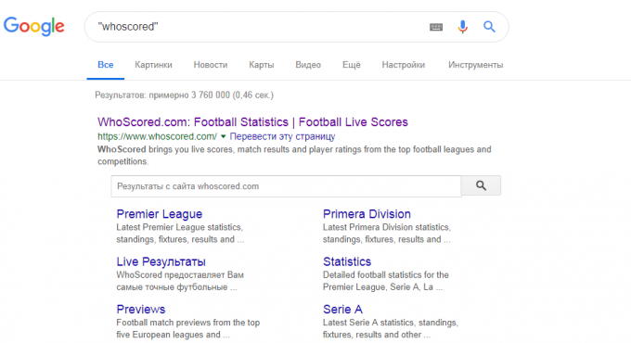Open the Premier League sitelink
Viewport: 631px width, 343px height.
coord(160,214)
